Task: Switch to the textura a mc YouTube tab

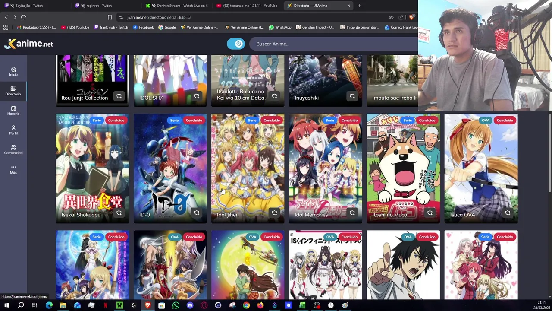Action: (247, 6)
